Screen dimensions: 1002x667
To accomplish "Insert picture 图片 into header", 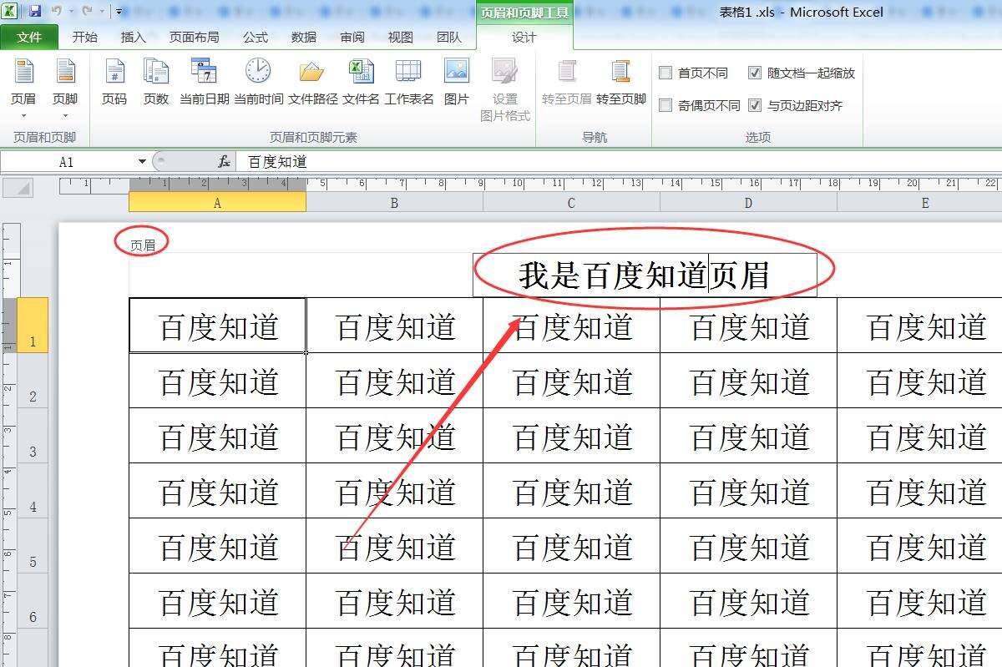I will [457, 82].
